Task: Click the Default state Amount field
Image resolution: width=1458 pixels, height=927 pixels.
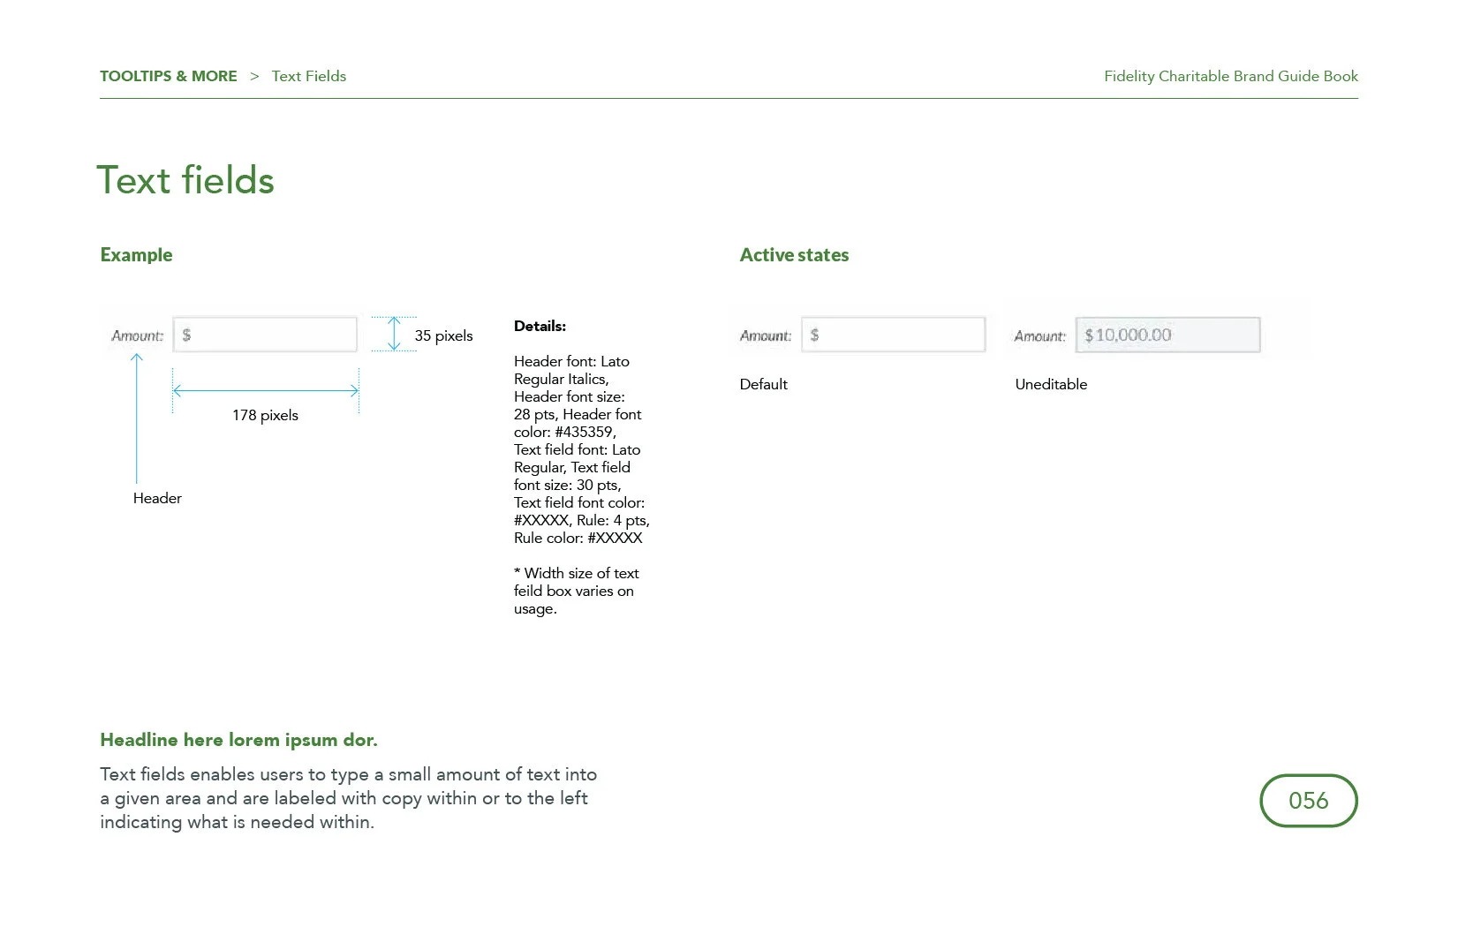Action: [894, 335]
